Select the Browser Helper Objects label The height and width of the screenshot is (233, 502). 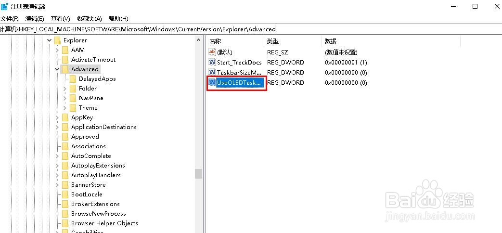tap(104, 223)
